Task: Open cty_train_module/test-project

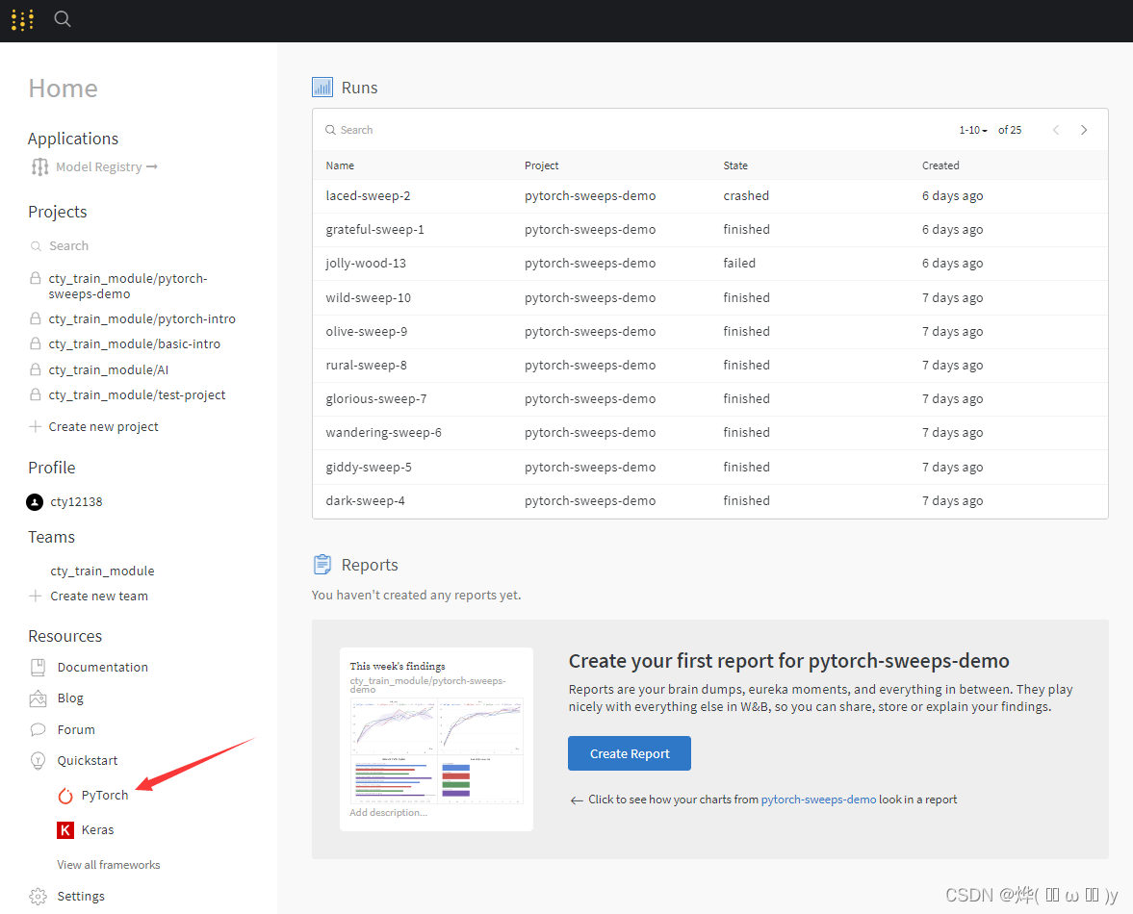Action: (137, 394)
